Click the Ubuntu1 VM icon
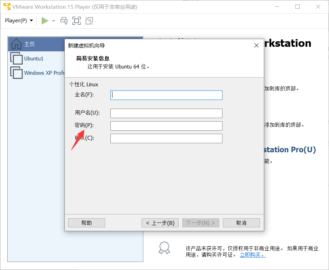 (16, 58)
